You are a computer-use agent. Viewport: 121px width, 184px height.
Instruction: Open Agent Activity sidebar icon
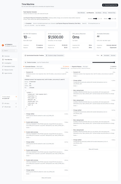tap(3, 73)
